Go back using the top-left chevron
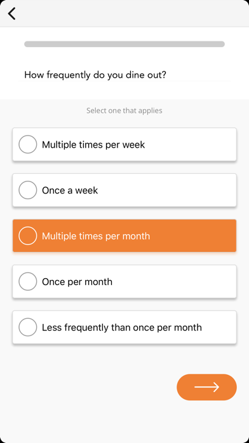The image size is (249, 443). point(11,13)
